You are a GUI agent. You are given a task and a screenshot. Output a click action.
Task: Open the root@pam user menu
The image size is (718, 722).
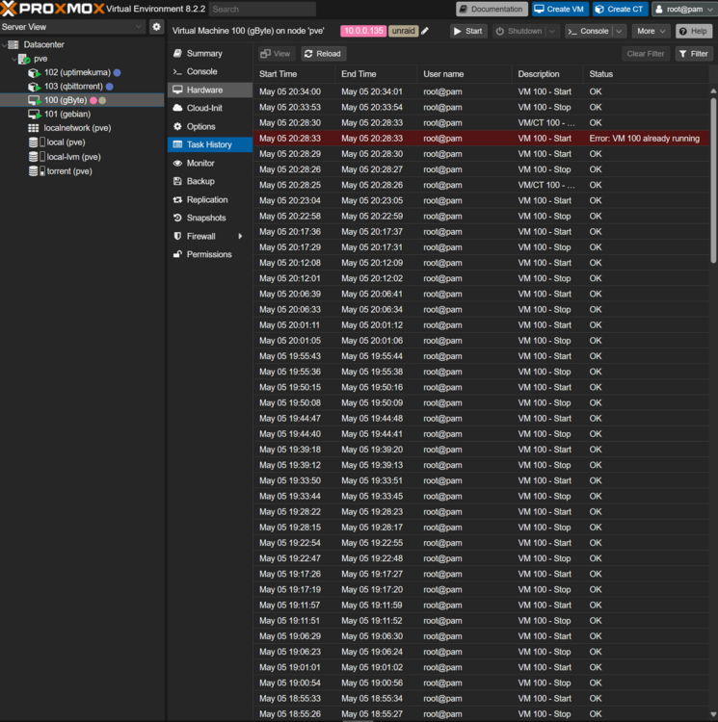(684, 10)
